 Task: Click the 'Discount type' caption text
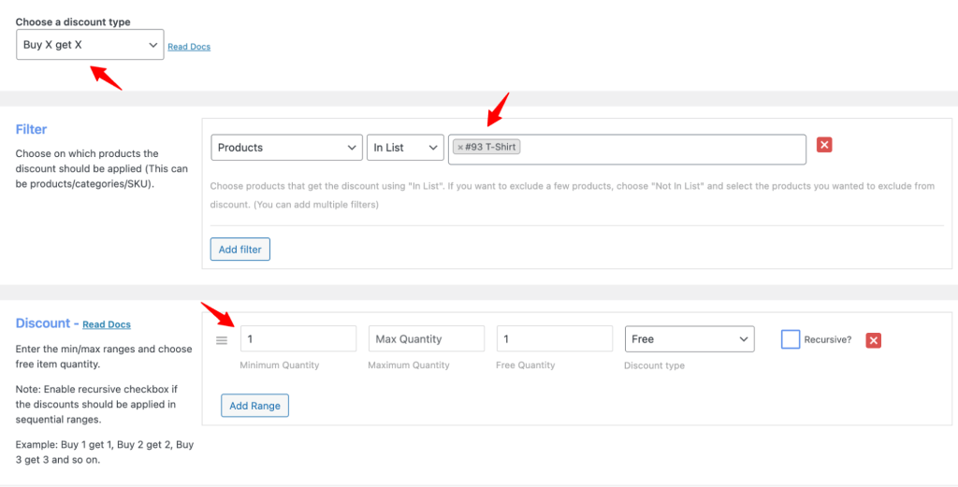click(654, 365)
